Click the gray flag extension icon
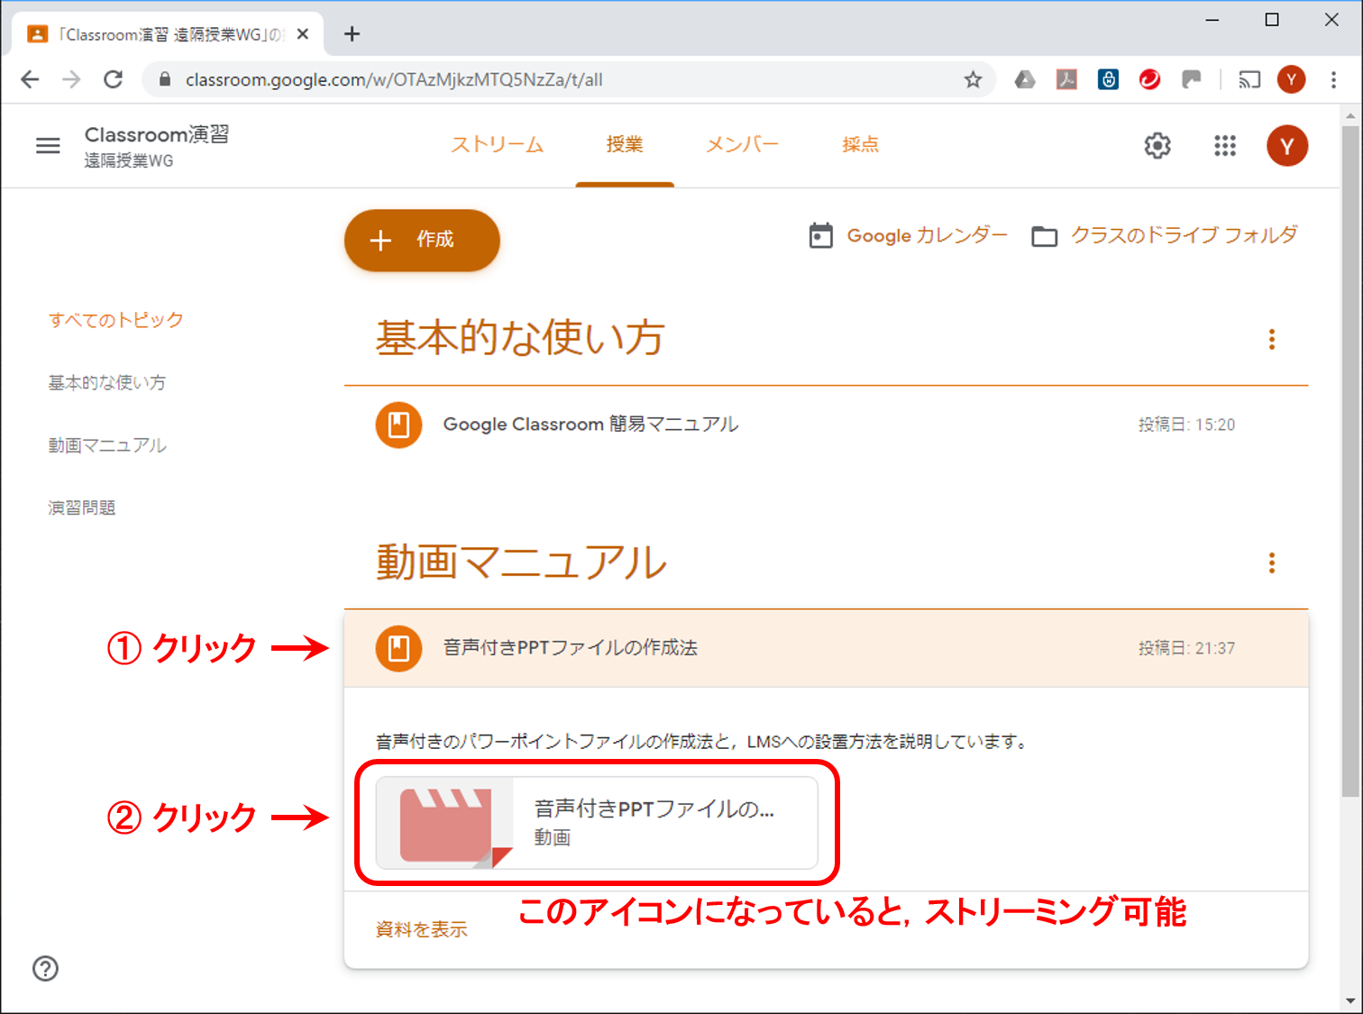This screenshot has width=1363, height=1014. pos(1192,79)
